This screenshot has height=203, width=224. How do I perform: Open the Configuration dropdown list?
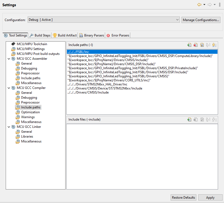tap(177, 19)
